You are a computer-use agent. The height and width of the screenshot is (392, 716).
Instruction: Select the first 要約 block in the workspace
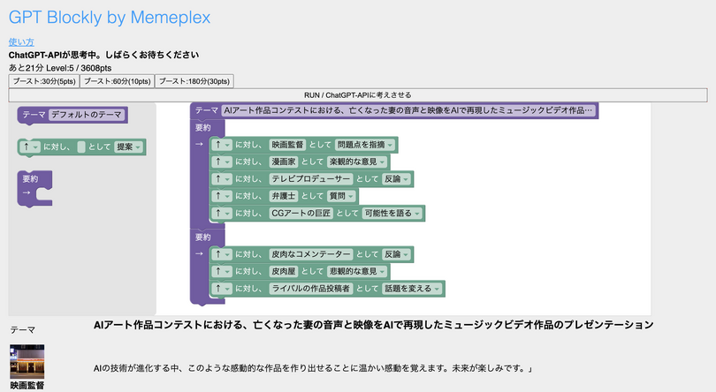202,128
